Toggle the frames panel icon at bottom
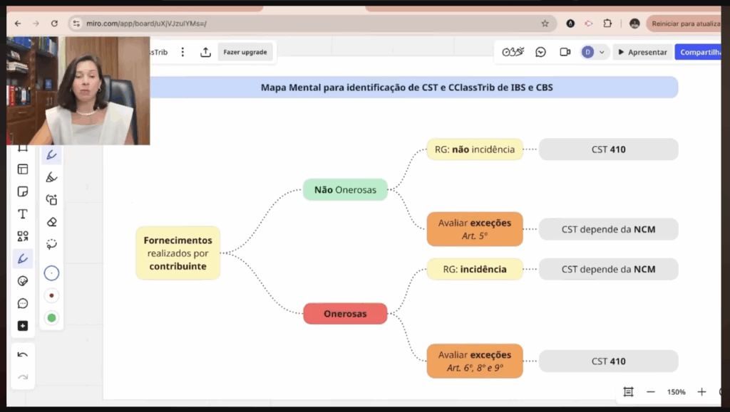This screenshot has height=412, width=730. click(x=628, y=392)
